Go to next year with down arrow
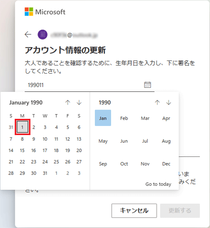This screenshot has height=228, width=210. [x=168, y=103]
